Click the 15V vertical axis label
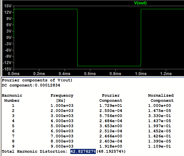 (8, 6)
